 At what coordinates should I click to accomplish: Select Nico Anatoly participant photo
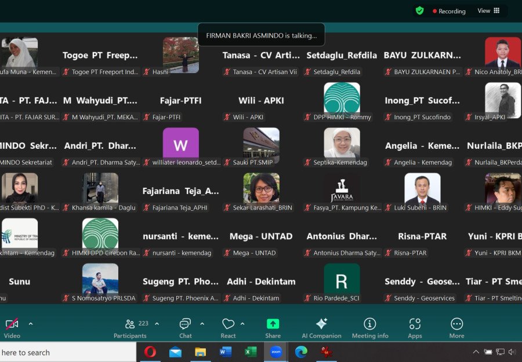503,55
